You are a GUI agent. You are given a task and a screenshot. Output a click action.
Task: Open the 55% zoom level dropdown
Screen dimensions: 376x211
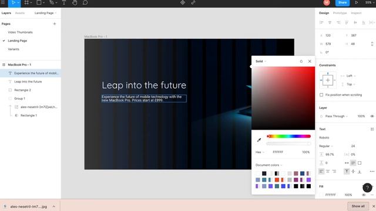pyautogui.click(x=370, y=2)
